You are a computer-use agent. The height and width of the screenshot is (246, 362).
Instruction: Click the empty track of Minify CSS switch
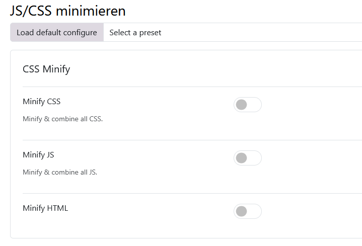254,105
